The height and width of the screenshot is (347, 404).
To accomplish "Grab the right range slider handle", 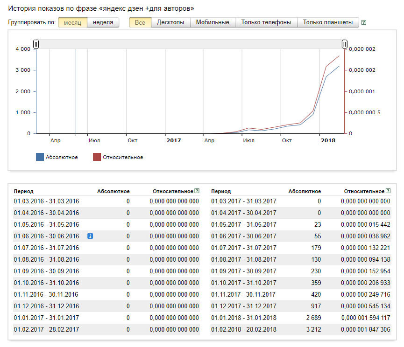I will click(x=345, y=44).
